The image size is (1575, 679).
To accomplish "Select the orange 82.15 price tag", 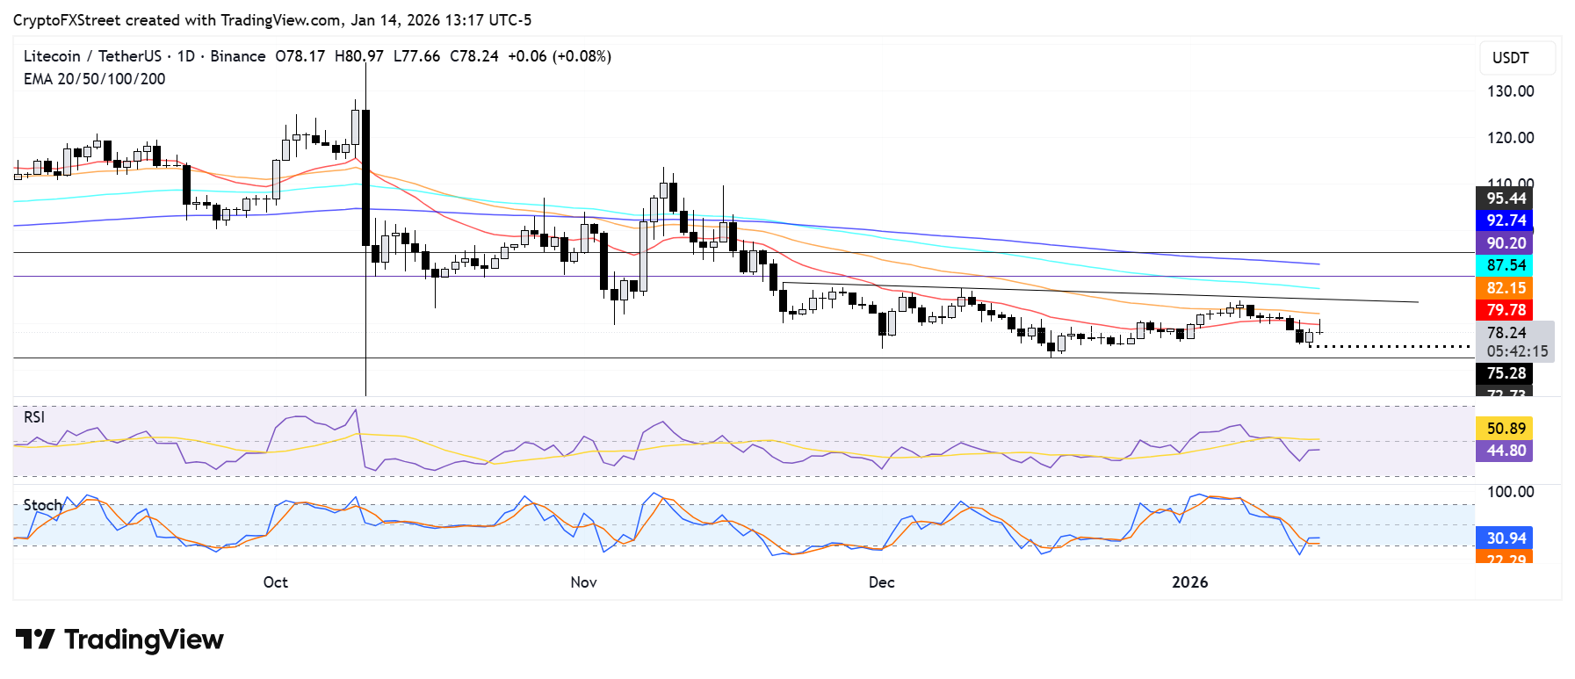I will [x=1506, y=288].
